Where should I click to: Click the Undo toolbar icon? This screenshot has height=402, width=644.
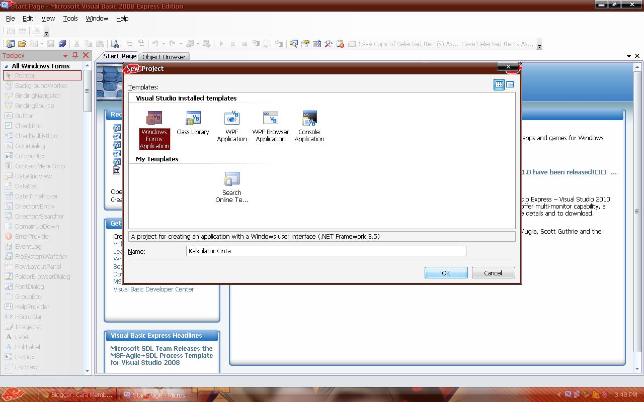[155, 44]
